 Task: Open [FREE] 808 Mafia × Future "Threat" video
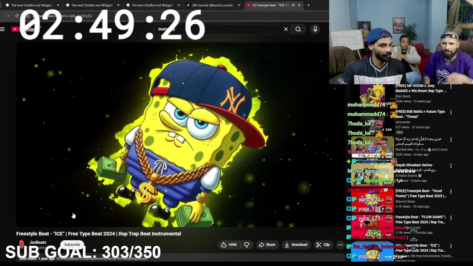(420, 114)
